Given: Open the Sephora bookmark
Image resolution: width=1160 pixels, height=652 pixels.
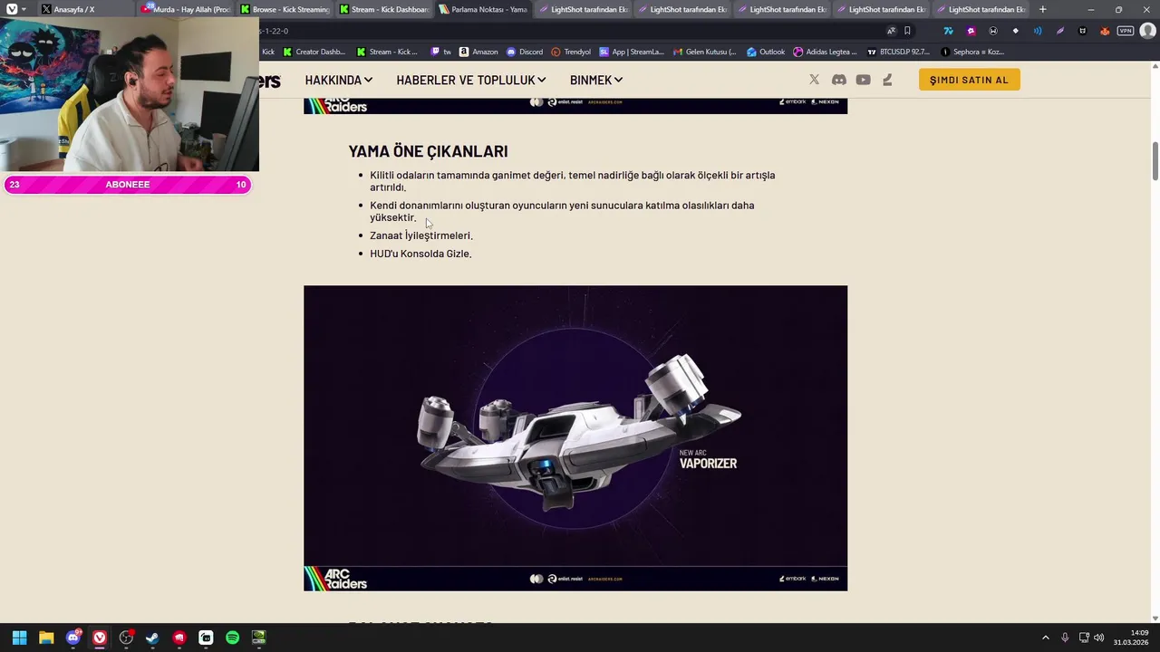Looking at the screenshot, I should point(972,52).
